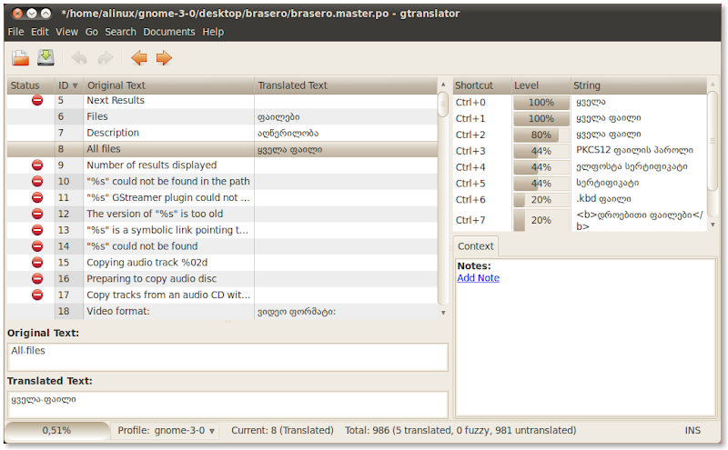The height and width of the screenshot is (450, 728).
Task: Click the red status icon on row 10
Action: coord(37,182)
